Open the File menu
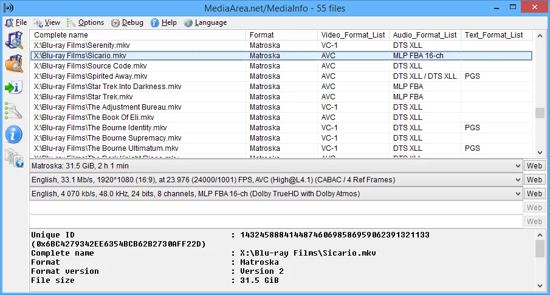Screen dimensions: 550x295 pyautogui.click(x=16, y=22)
